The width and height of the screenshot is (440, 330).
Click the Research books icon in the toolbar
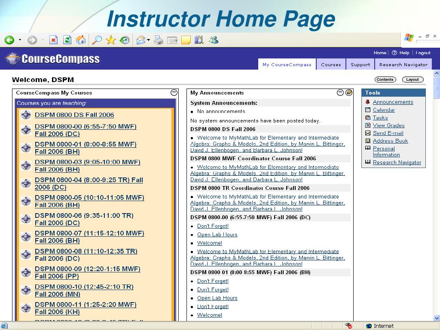point(199,40)
